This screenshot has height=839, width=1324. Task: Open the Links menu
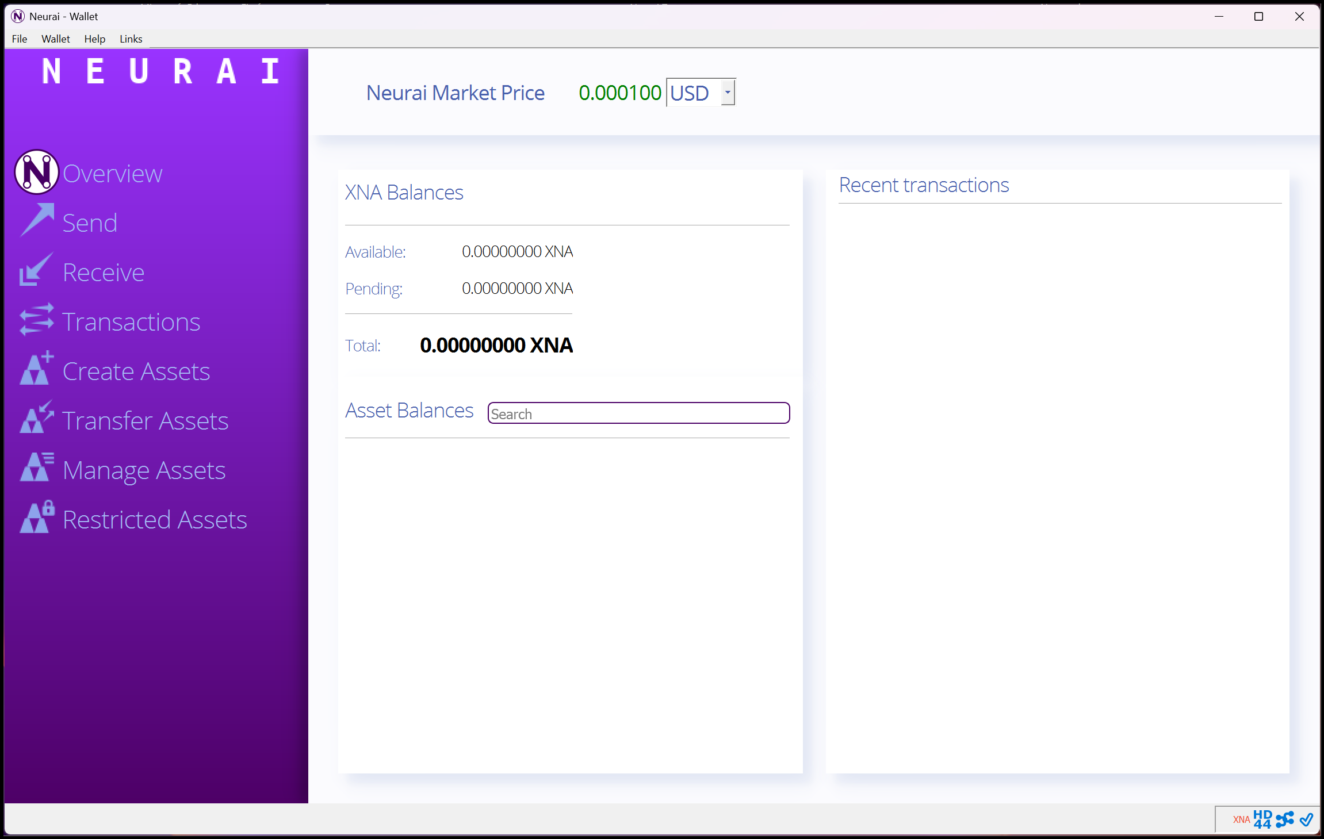pyautogui.click(x=131, y=39)
